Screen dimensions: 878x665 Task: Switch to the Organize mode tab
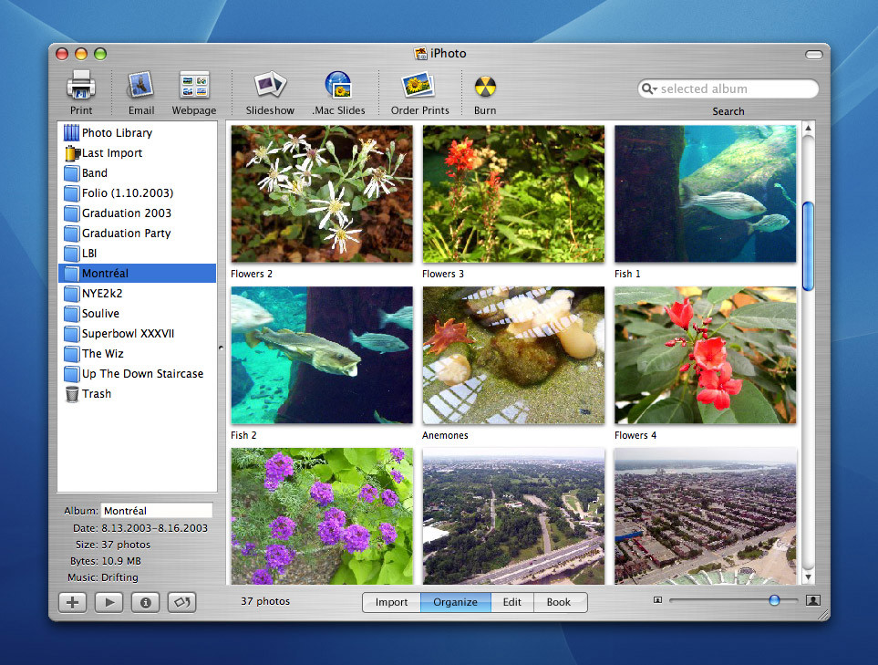pyautogui.click(x=455, y=602)
